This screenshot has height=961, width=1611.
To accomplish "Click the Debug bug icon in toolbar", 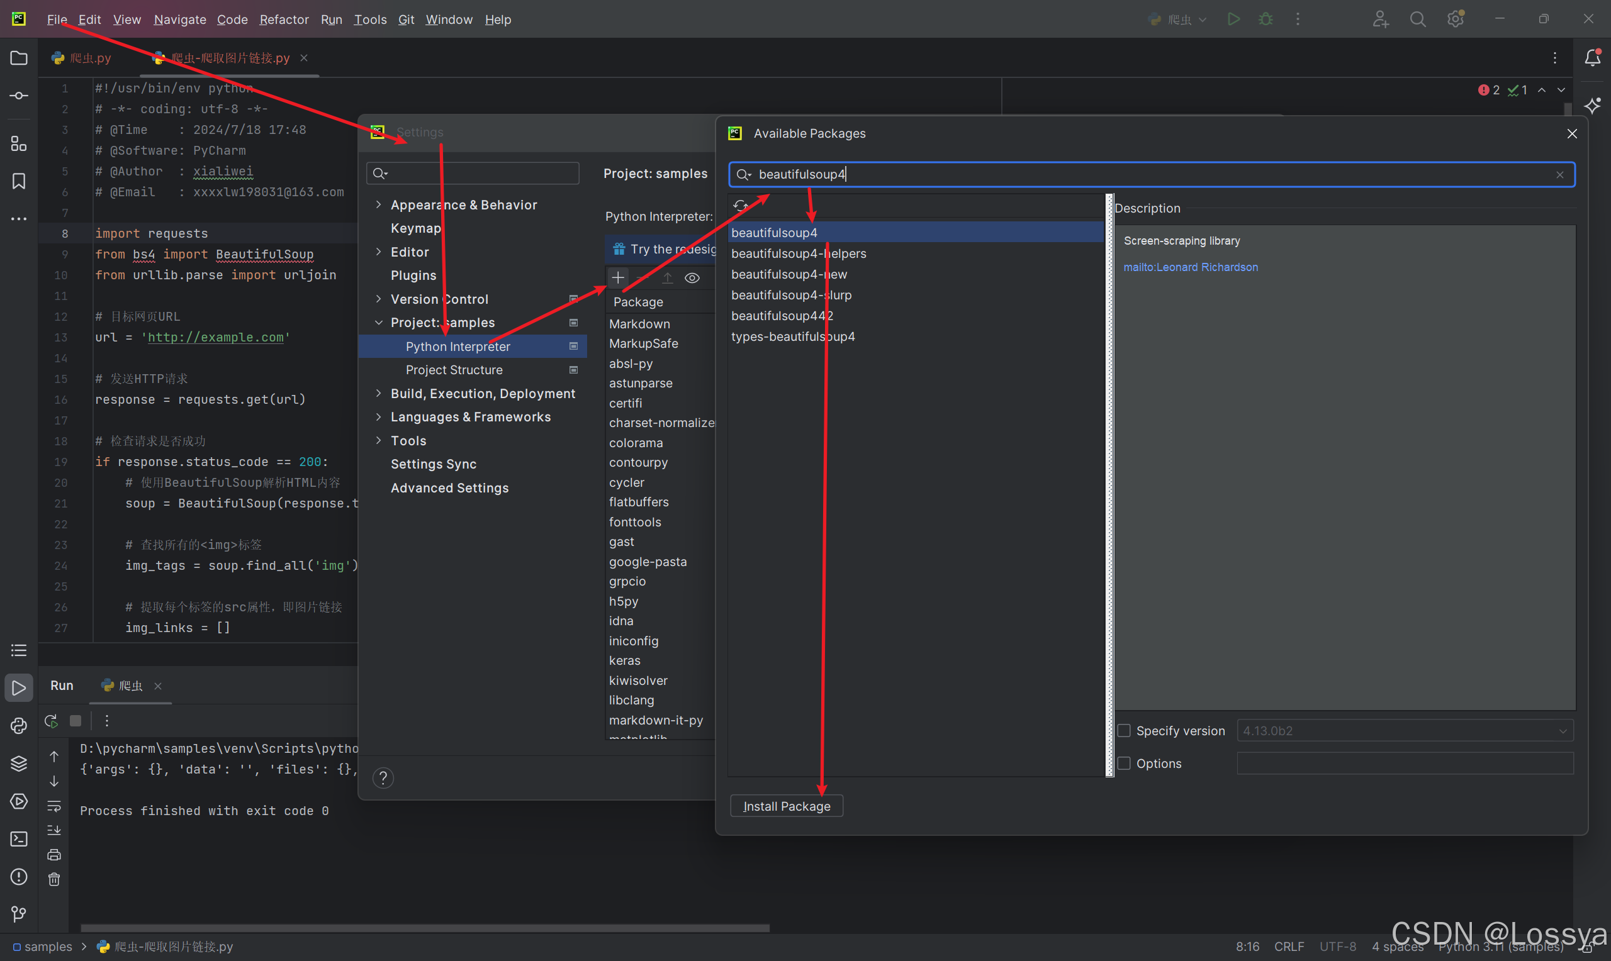I will (1266, 19).
